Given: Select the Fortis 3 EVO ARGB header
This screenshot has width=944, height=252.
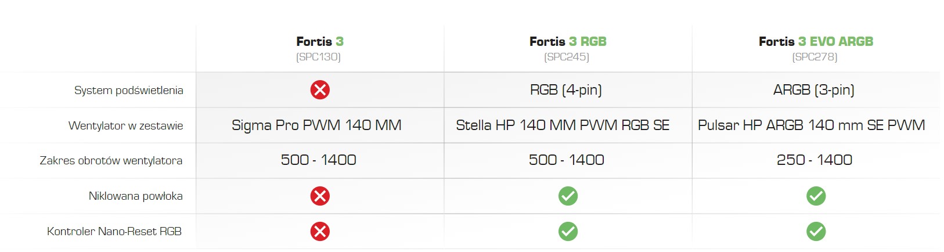Looking at the screenshot, I should [x=816, y=41].
